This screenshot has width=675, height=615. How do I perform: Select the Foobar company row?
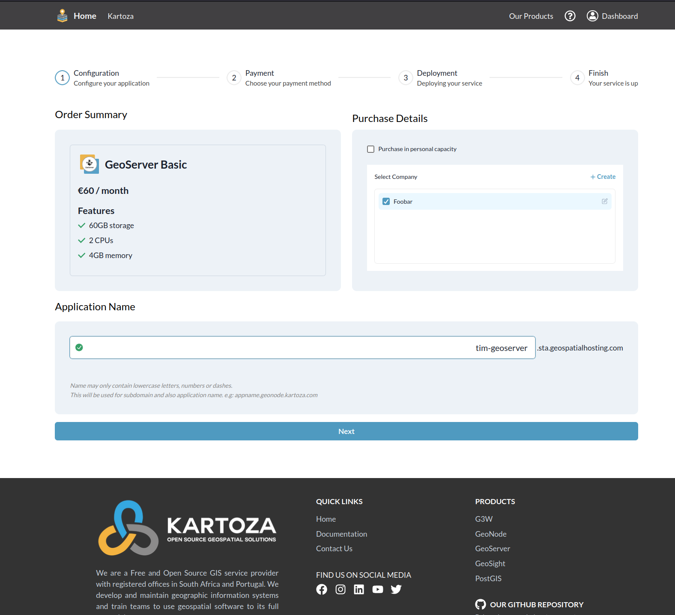pyautogui.click(x=495, y=202)
